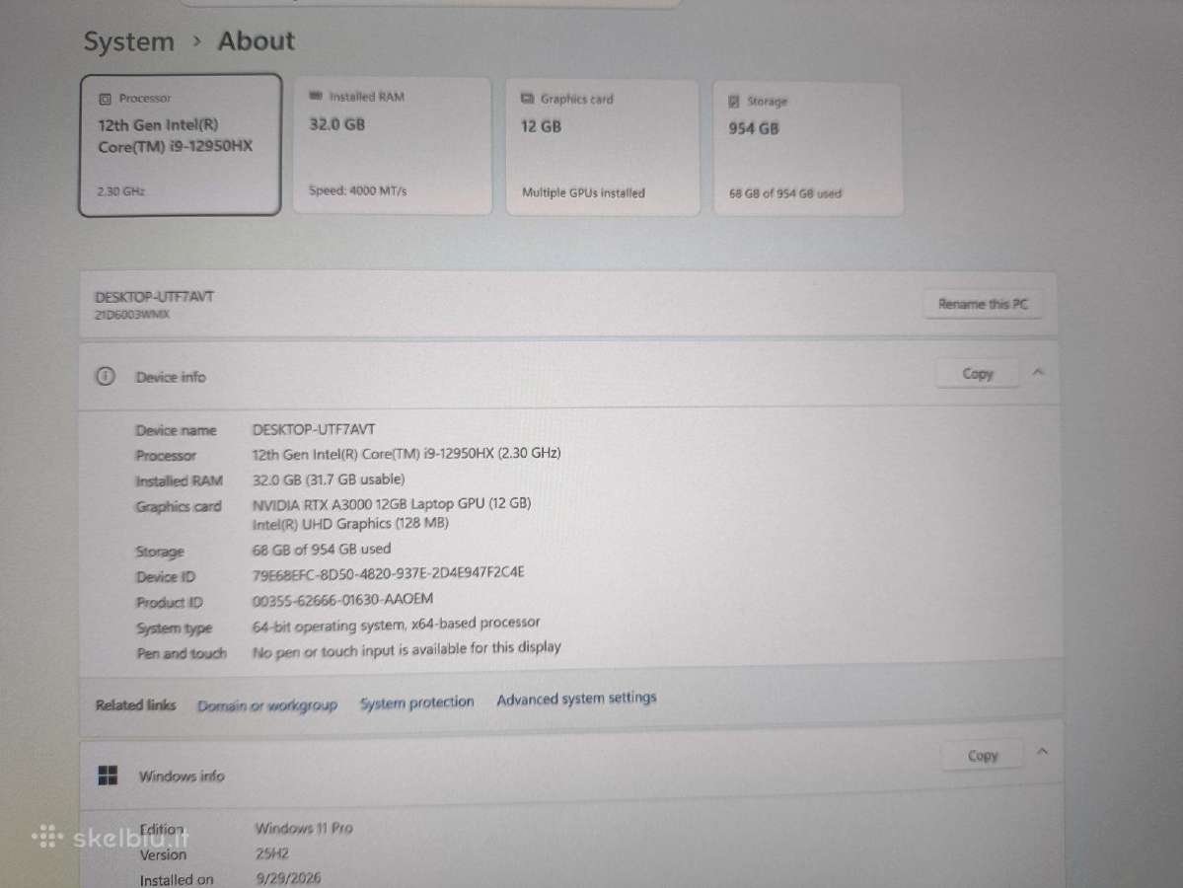Click 2.30 GHz in Processor card
1183x888 pixels.
120,191
